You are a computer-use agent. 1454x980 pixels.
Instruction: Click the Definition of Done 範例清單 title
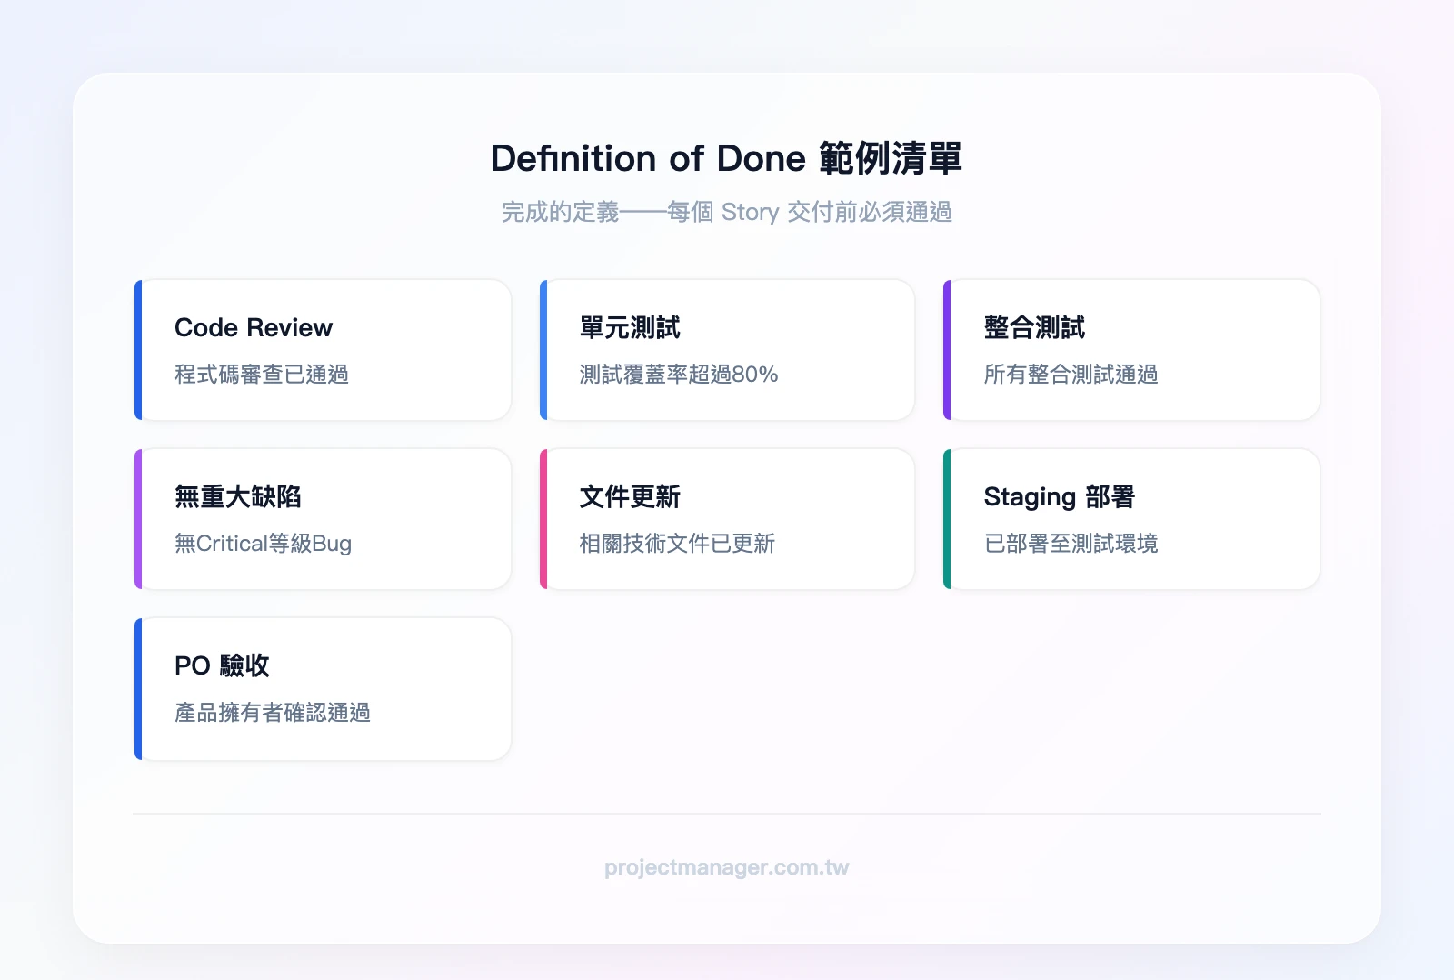(727, 157)
